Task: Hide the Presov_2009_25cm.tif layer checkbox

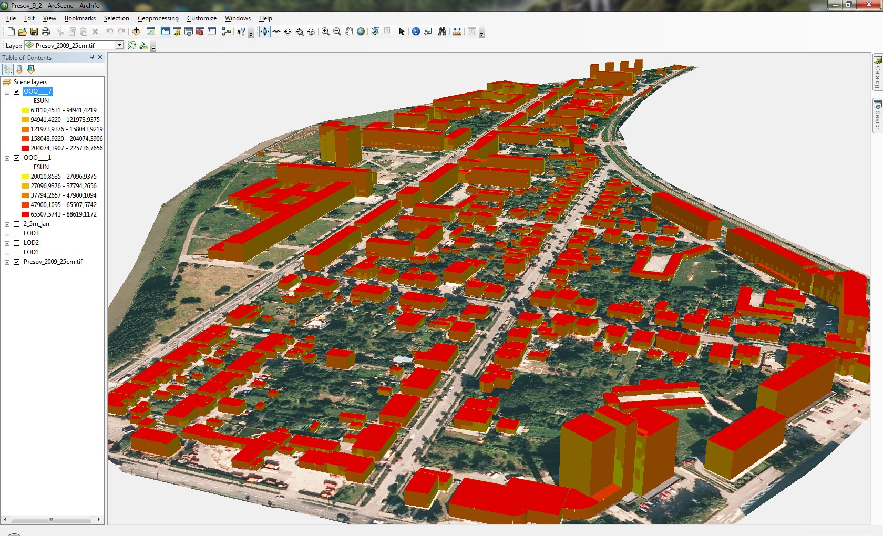Action: tap(17, 262)
